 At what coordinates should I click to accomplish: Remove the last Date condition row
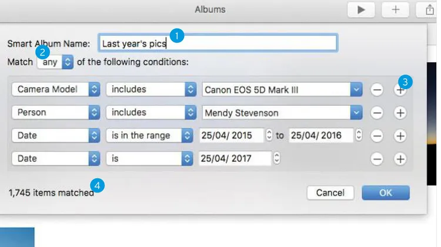[x=377, y=158]
